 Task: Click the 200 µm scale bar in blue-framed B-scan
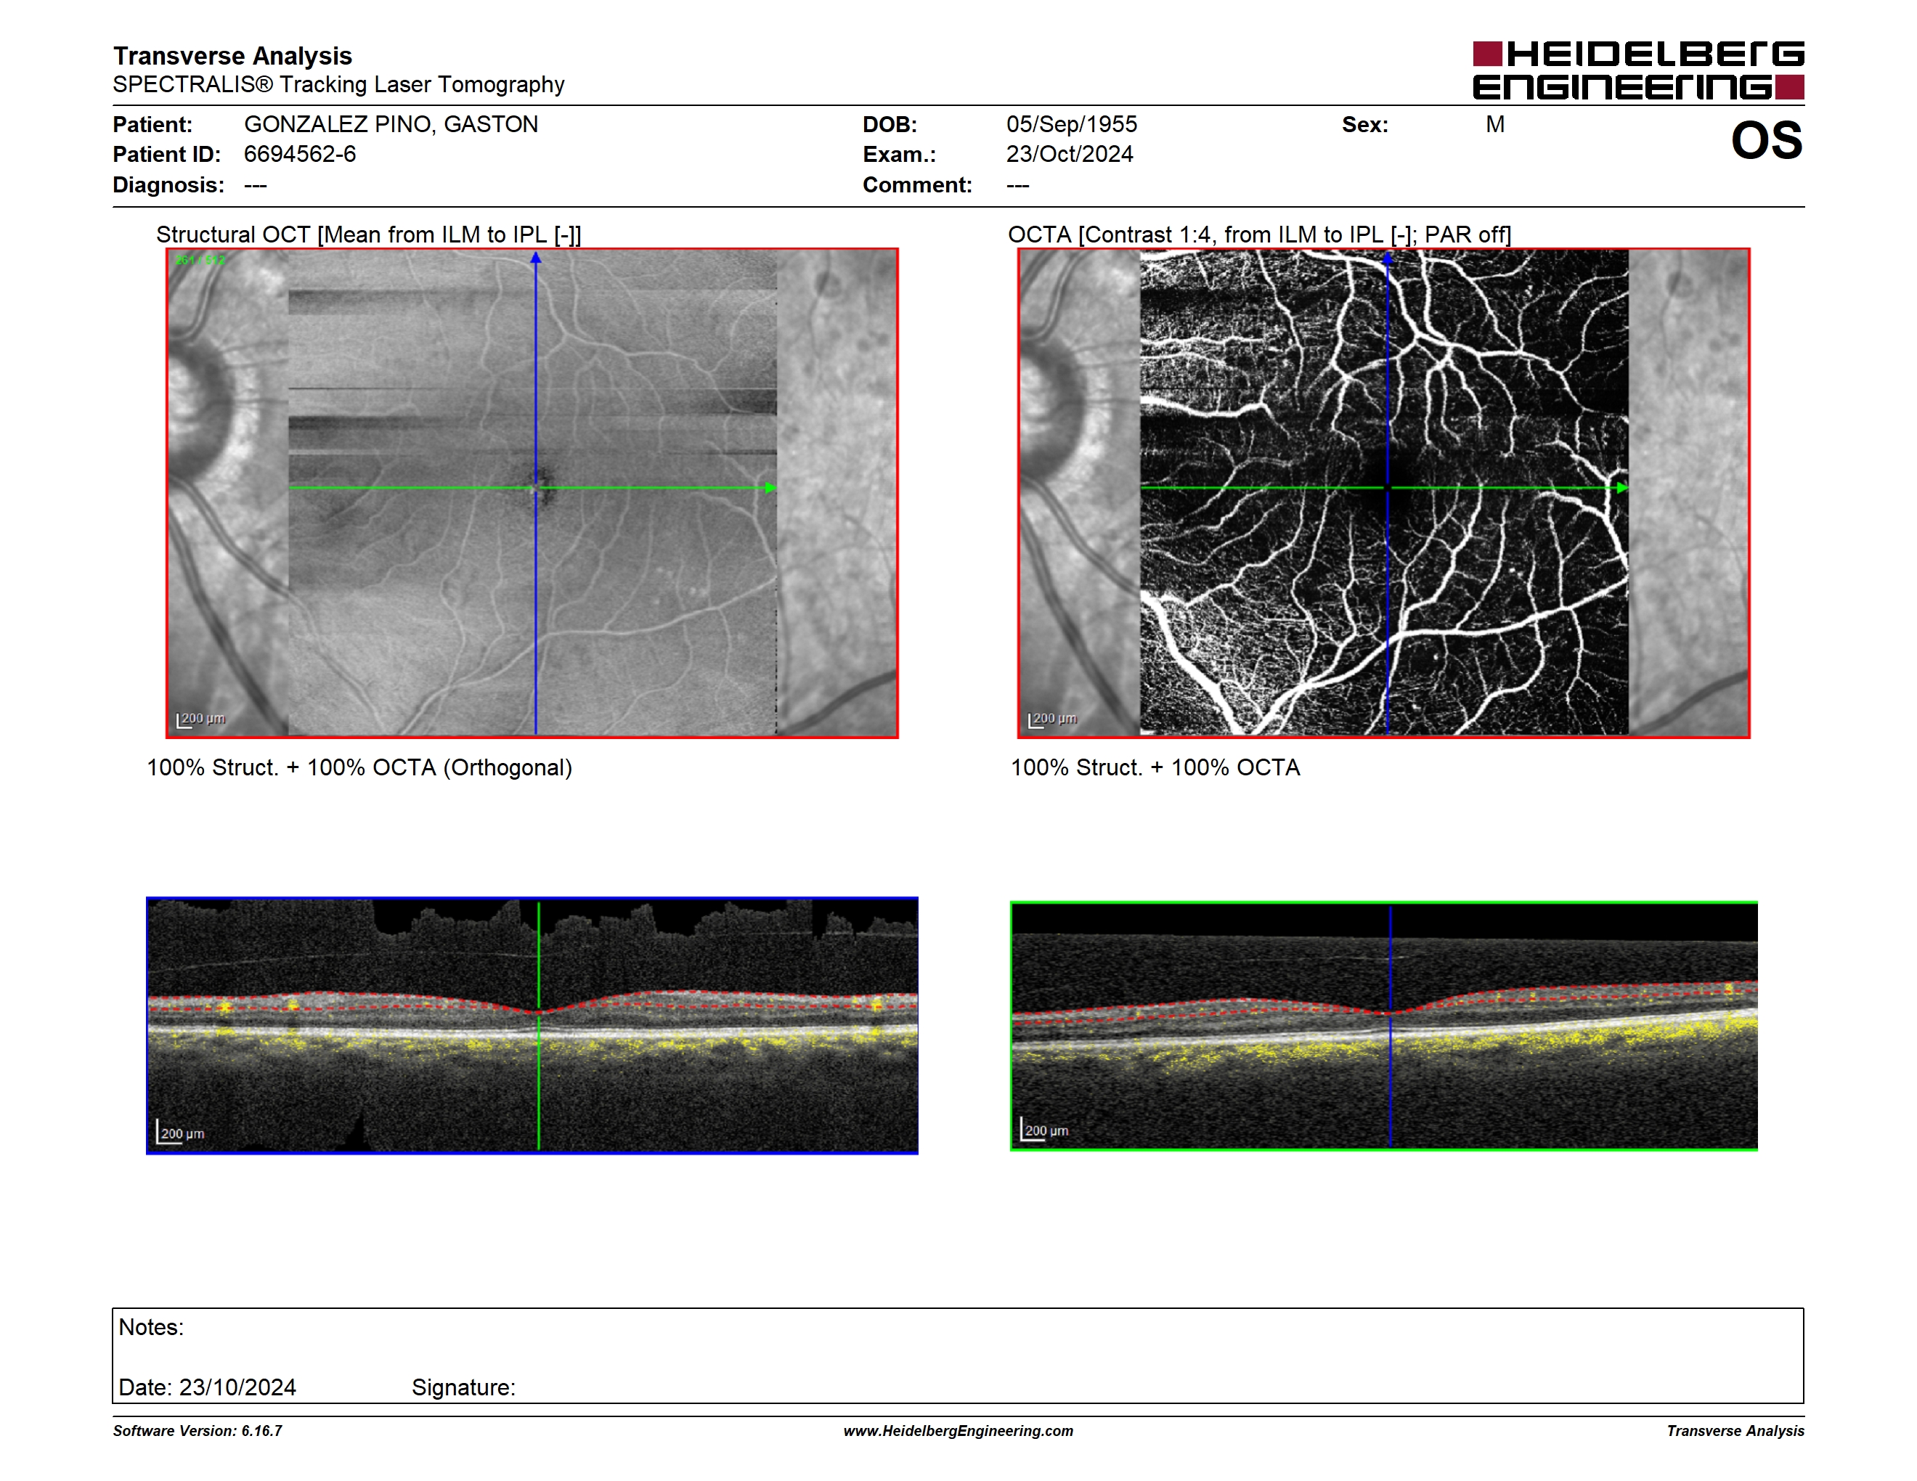pyautogui.click(x=180, y=1132)
